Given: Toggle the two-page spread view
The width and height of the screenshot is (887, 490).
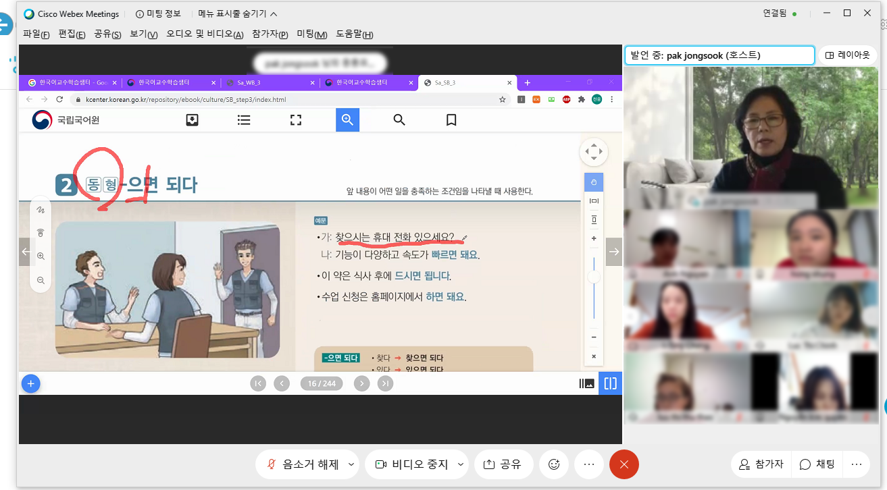Looking at the screenshot, I should click(611, 383).
